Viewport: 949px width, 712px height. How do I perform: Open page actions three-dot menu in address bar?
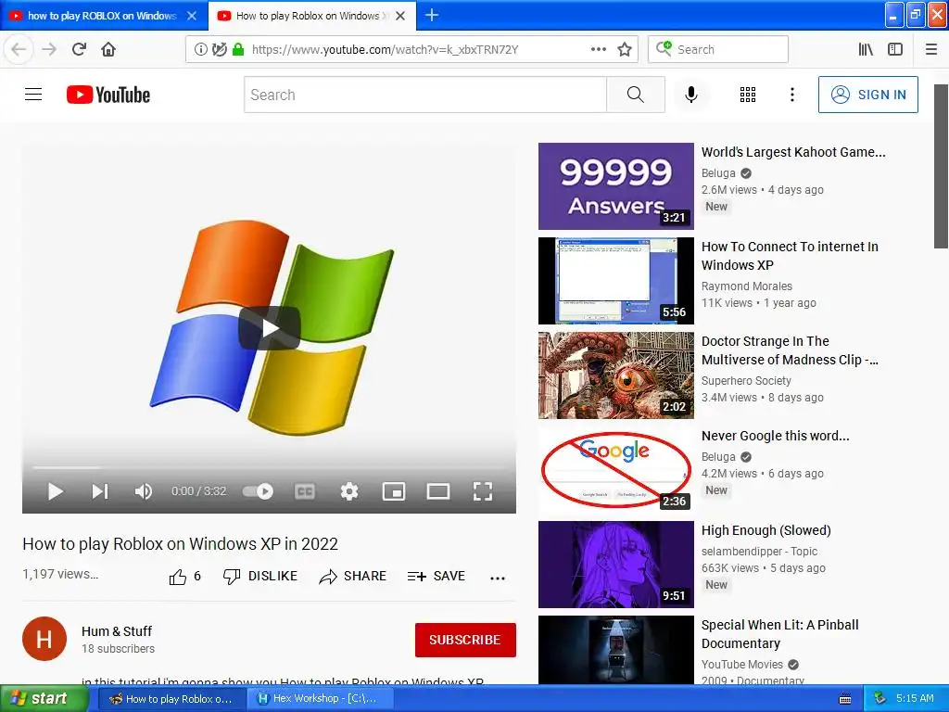[598, 50]
